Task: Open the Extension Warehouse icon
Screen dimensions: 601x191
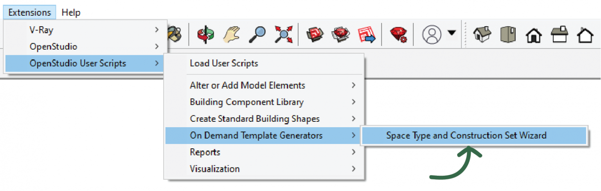Action: 340,34
